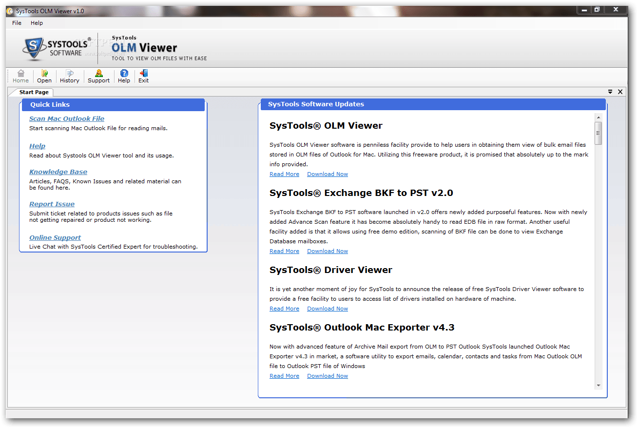Image resolution: width=638 pixels, height=428 pixels.
Task: Click the Knowledge Base link
Action: pyautogui.click(x=58, y=172)
